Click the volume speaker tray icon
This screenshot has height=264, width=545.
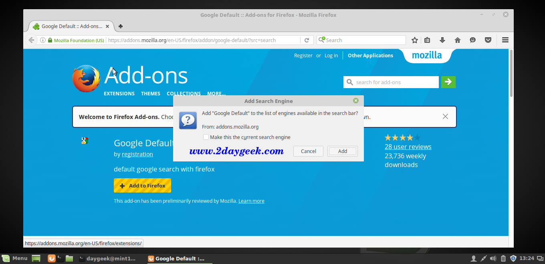tap(493, 258)
